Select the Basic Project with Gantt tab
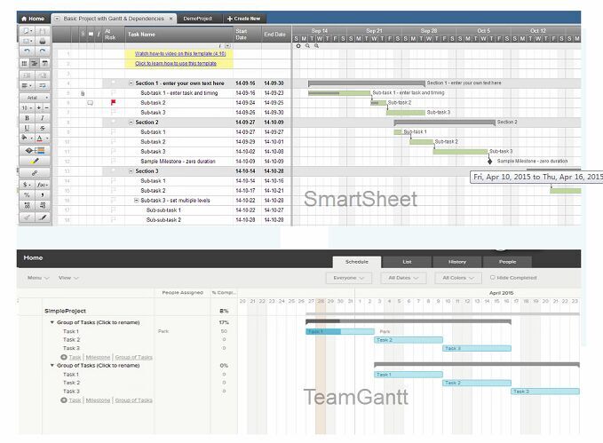The image size is (603, 443). 114,19
